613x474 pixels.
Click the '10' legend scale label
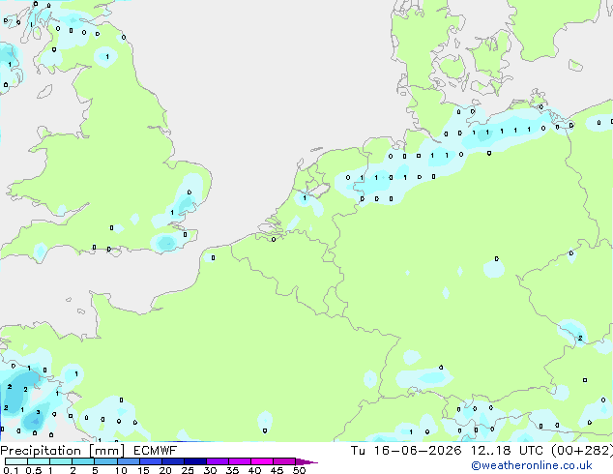tap(121, 470)
